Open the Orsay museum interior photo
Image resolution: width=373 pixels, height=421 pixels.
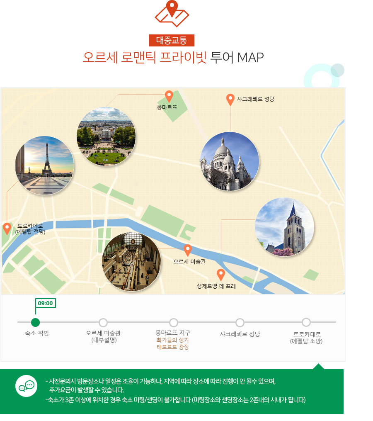point(131,262)
